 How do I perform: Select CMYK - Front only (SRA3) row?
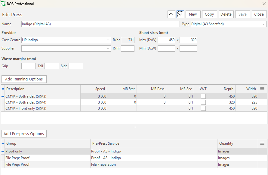pos(134,108)
